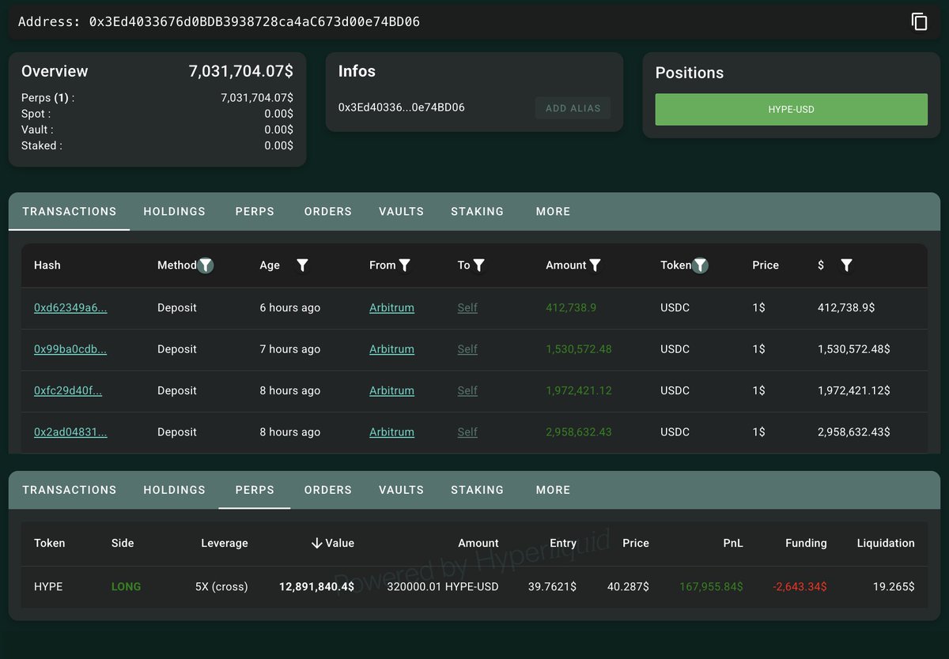The width and height of the screenshot is (949, 659).
Task: Select the VAULTS tab above the deposits table
Action: (x=401, y=212)
